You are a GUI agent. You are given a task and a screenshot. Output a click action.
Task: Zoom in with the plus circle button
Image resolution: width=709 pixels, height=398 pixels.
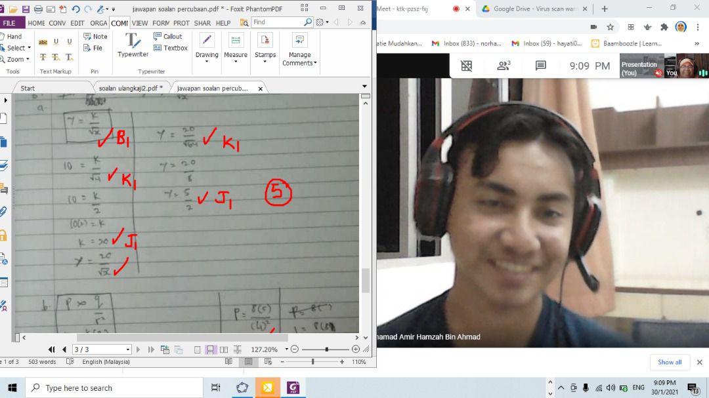coord(356,349)
